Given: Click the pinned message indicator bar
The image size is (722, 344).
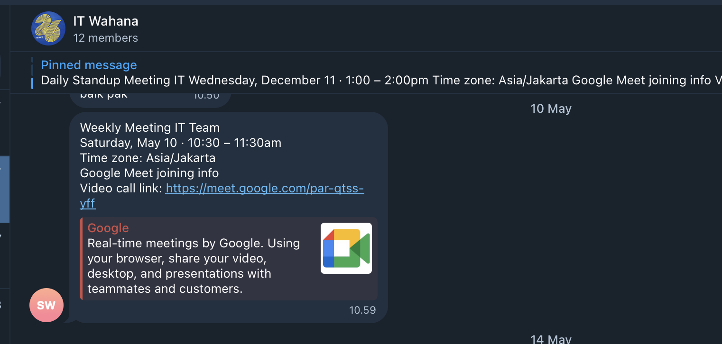Looking at the screenshot, I should coord(32,73).
